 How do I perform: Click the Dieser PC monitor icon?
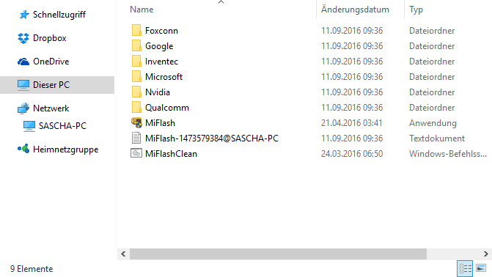(23, 85)
